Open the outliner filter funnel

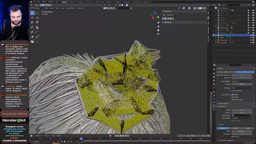tap(249, 5)
